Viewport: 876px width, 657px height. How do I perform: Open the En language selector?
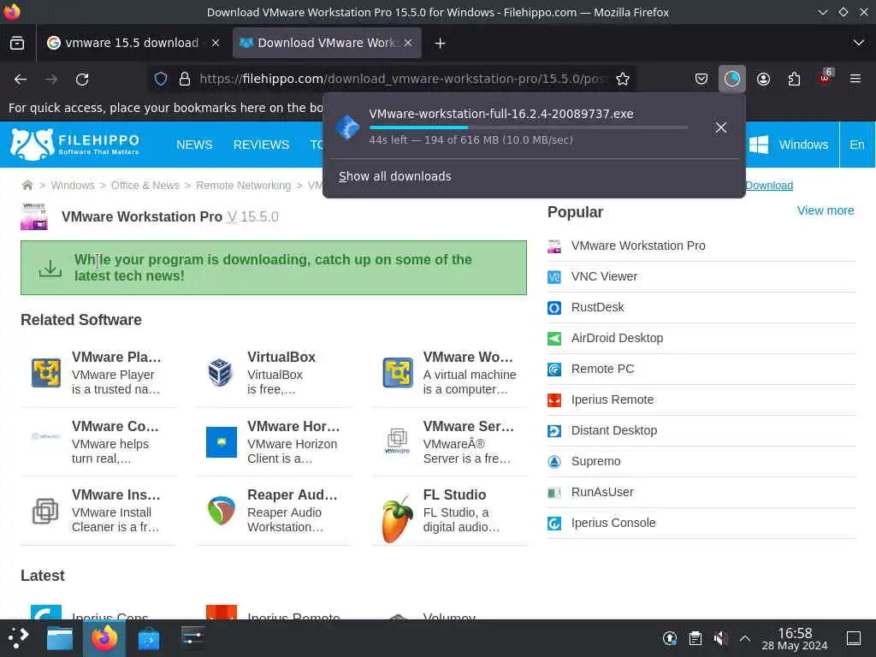point(857,145)
